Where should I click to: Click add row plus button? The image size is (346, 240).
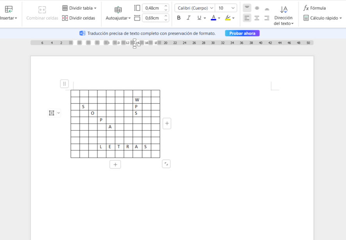[x=115, y=165]
